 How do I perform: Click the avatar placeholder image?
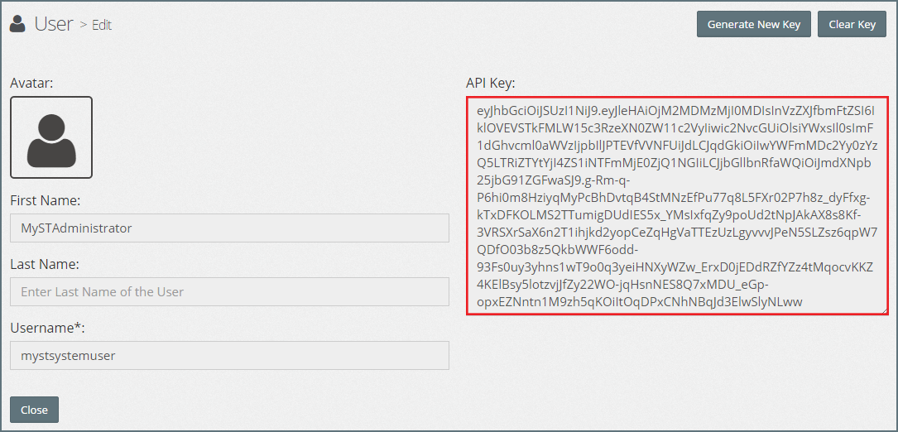(x=51, y=137)
